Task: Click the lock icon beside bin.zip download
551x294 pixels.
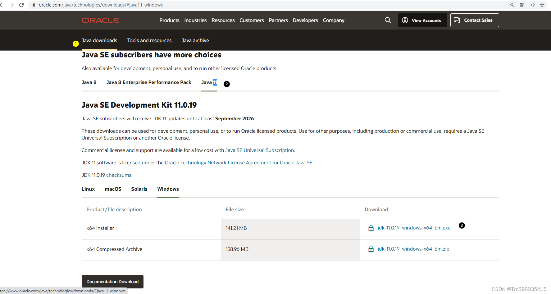Action: 371,249
